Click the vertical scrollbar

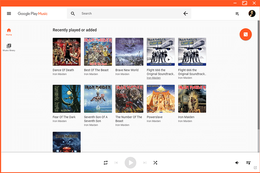pos(259,75)
